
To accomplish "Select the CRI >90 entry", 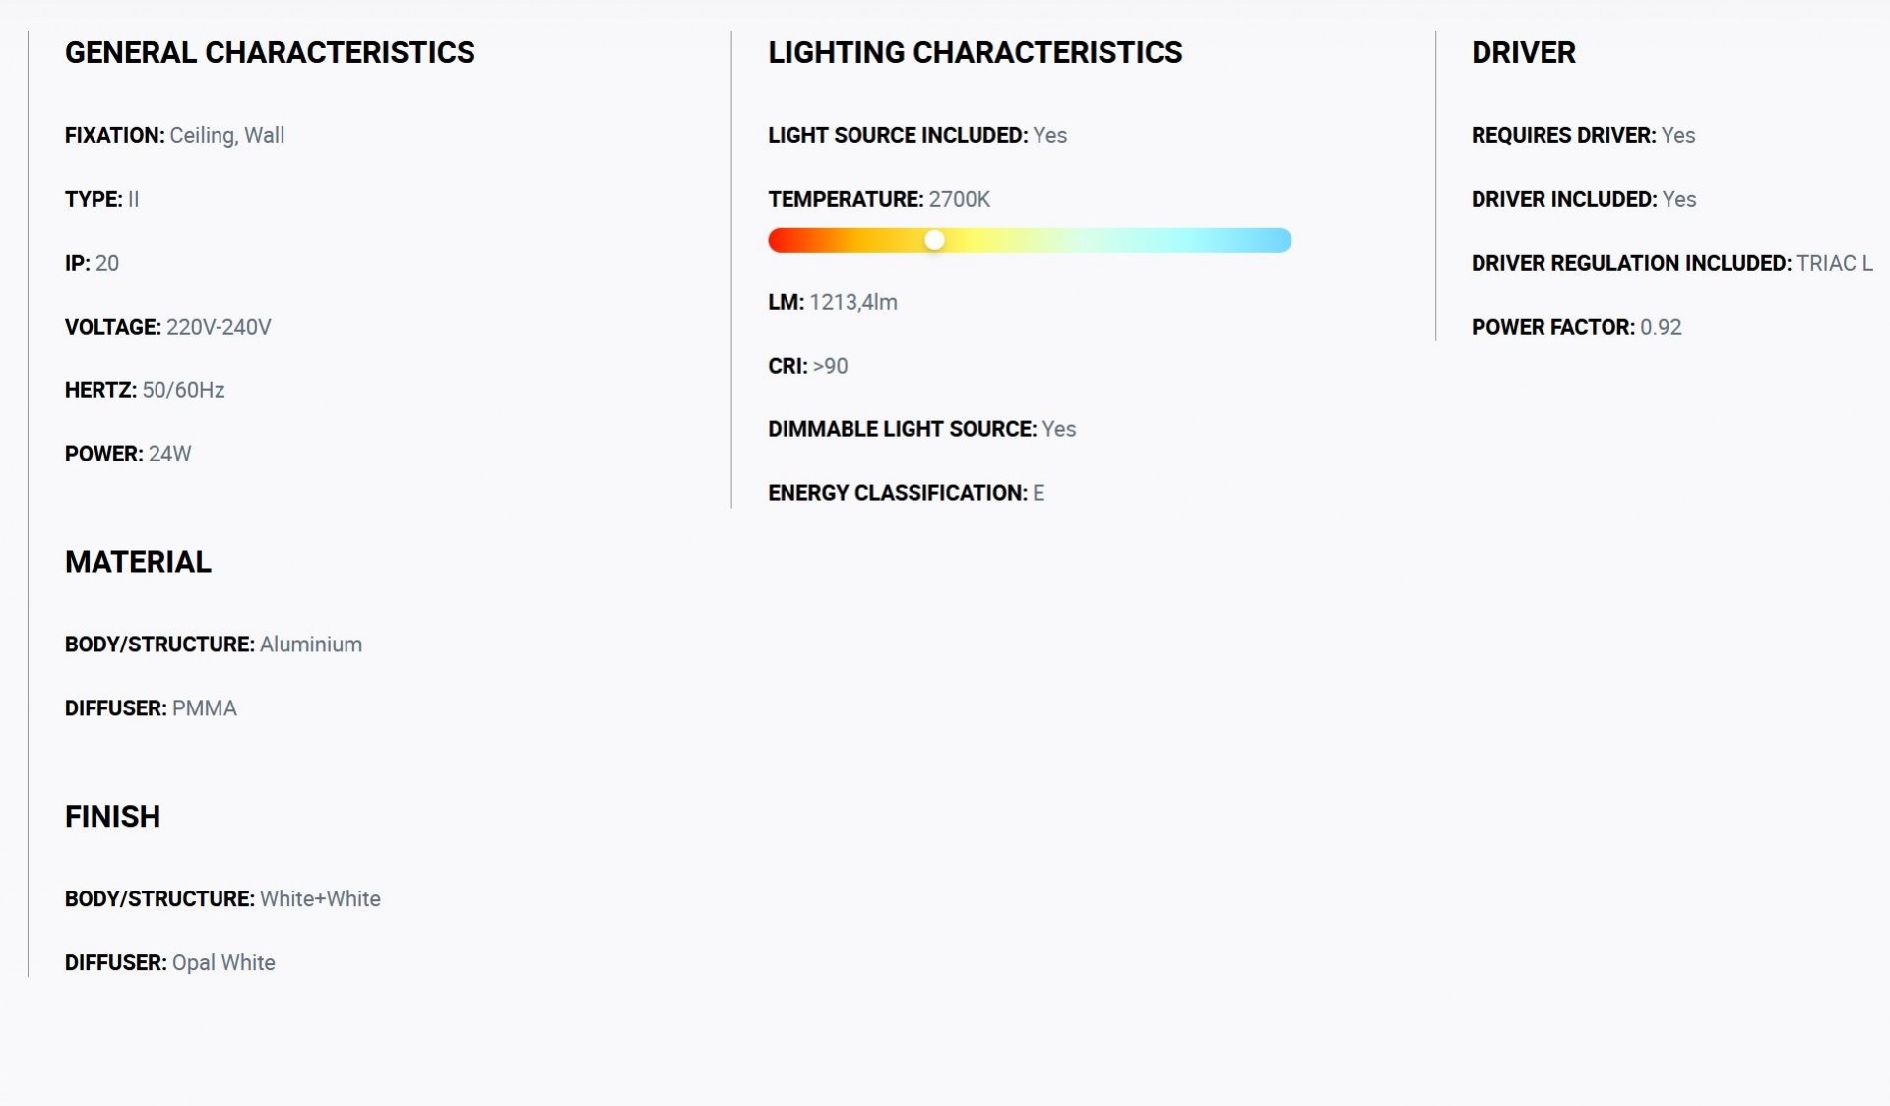I will pos(807,366).
